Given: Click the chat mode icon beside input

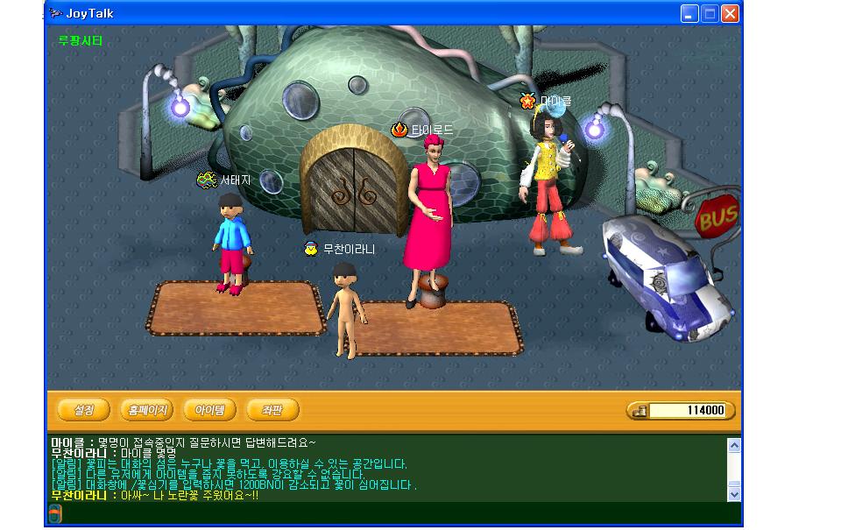Looking at the screenshot, I should pos(54,514).
